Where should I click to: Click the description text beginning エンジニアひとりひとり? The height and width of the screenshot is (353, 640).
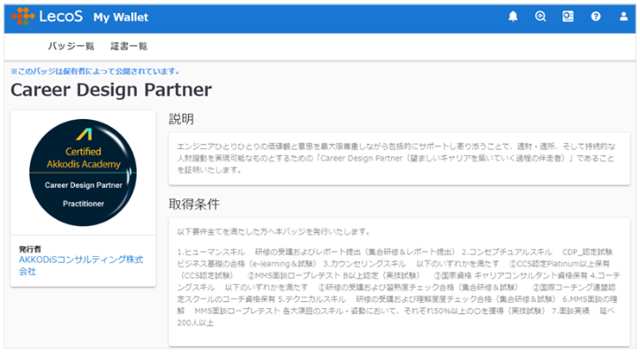click(396, 158)
